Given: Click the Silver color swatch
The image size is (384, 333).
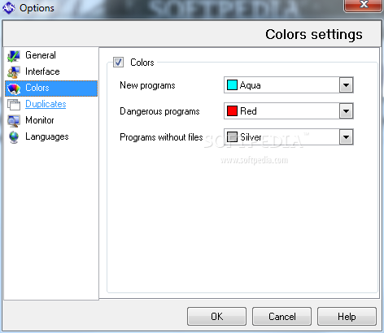Looking at the screenshot, I should tap(232, 137).
